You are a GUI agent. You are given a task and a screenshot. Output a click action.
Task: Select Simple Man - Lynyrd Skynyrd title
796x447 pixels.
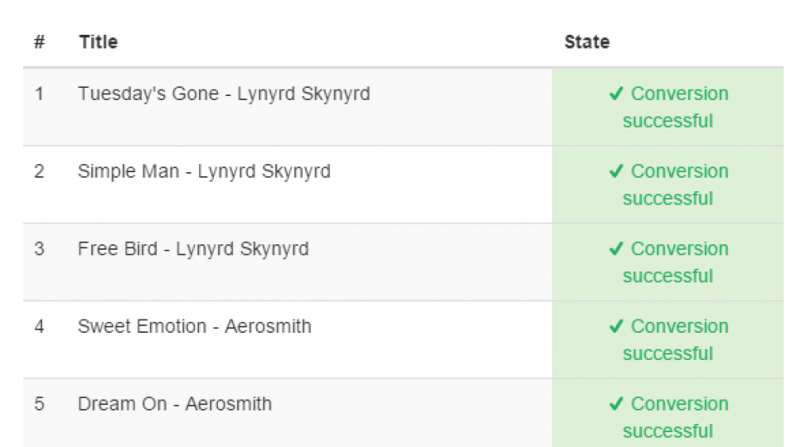pyautogui.click(x=204, y=172)
